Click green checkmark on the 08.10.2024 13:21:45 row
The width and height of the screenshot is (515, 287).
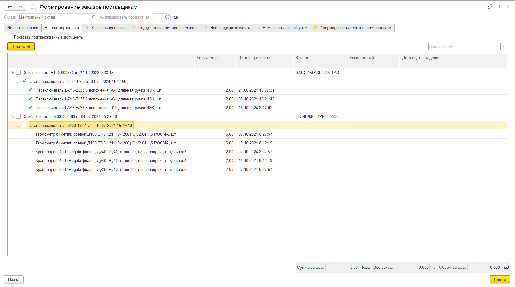pyautogui.click(x=30, y=99)
